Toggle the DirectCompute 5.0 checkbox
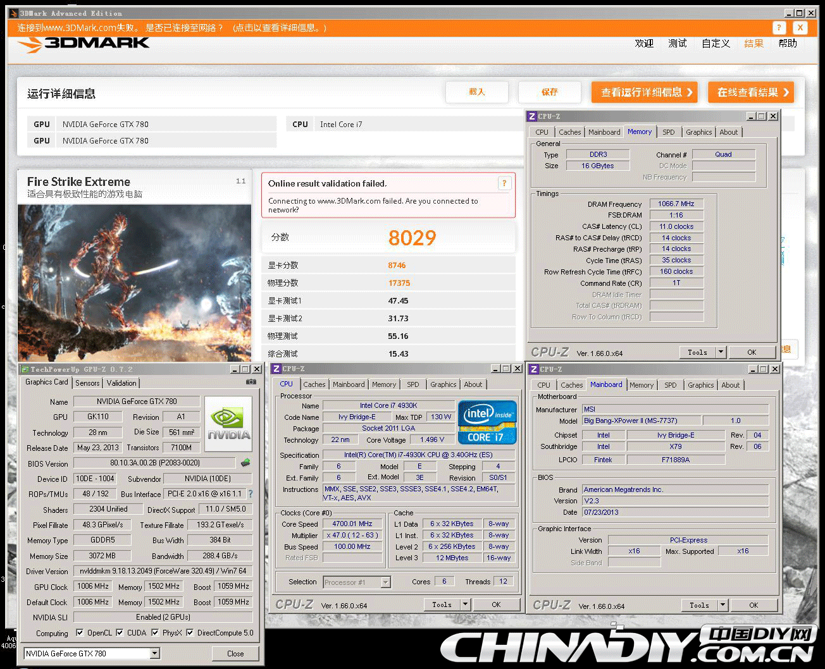Viewport: 825px width, 669px height. [x=190, y=633]
